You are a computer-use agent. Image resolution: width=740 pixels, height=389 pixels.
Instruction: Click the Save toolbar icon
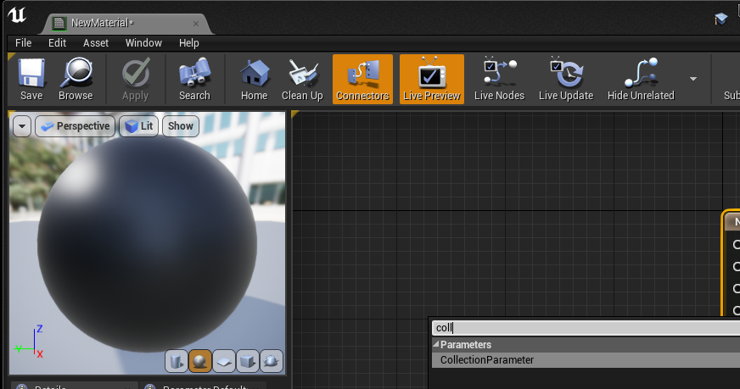point(31,80)
